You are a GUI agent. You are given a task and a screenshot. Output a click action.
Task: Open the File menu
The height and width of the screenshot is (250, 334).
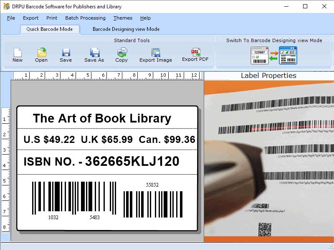point(10,18)
